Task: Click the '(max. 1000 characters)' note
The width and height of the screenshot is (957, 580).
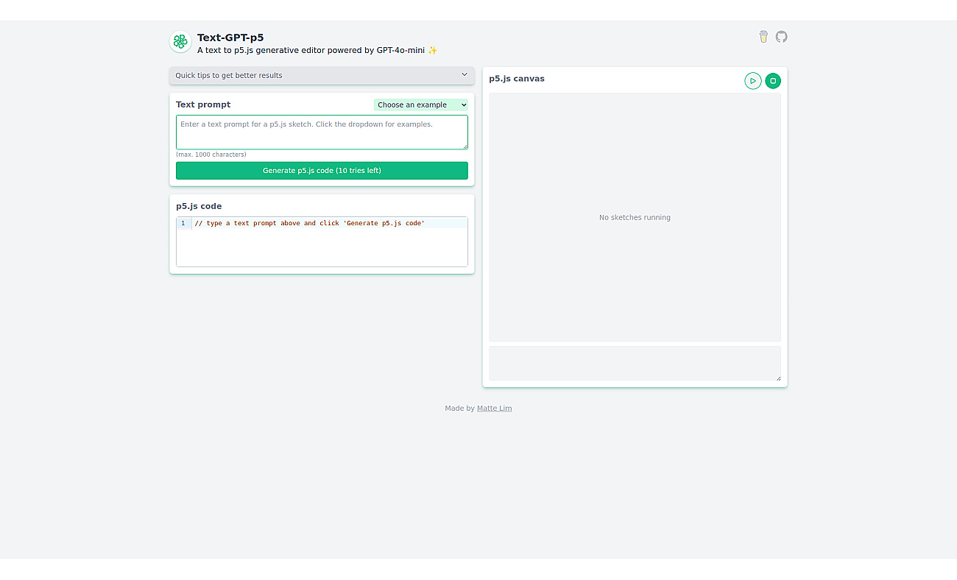Action: 211,155
